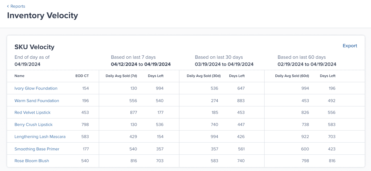This screenshot has height=171, width=371.
Task: Export the SKU Velocity report
Action: (350, 46)
